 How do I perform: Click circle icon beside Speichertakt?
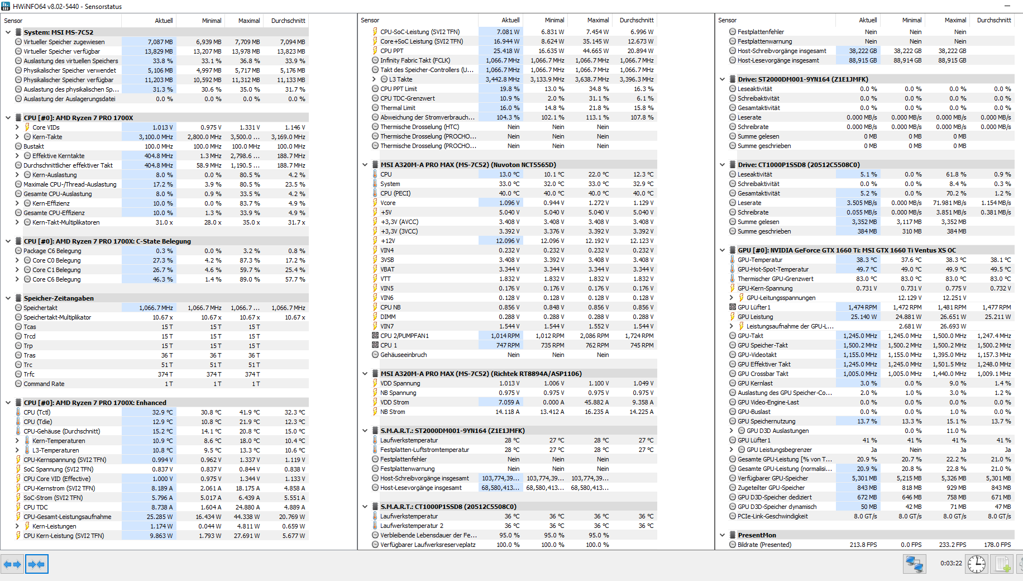[18, 308]
